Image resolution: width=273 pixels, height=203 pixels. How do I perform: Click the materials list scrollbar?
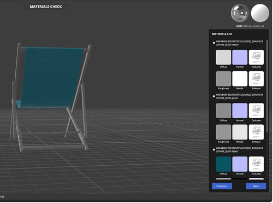[267, 86]
